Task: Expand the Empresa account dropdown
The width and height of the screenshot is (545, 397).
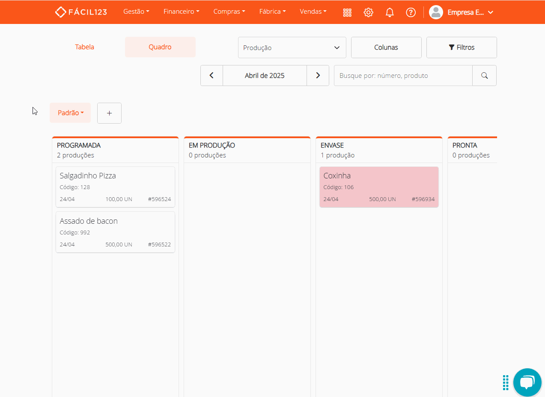Action: coord(470,12)
